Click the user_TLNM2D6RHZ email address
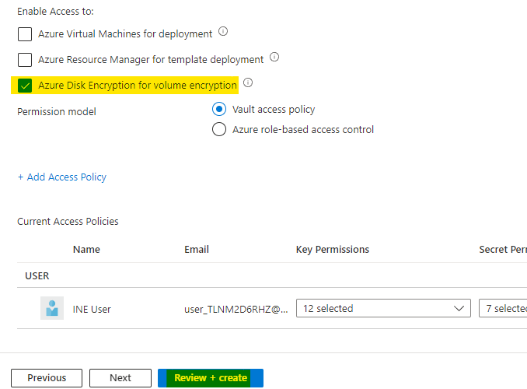The image size is (527, 389). (236, 309)
